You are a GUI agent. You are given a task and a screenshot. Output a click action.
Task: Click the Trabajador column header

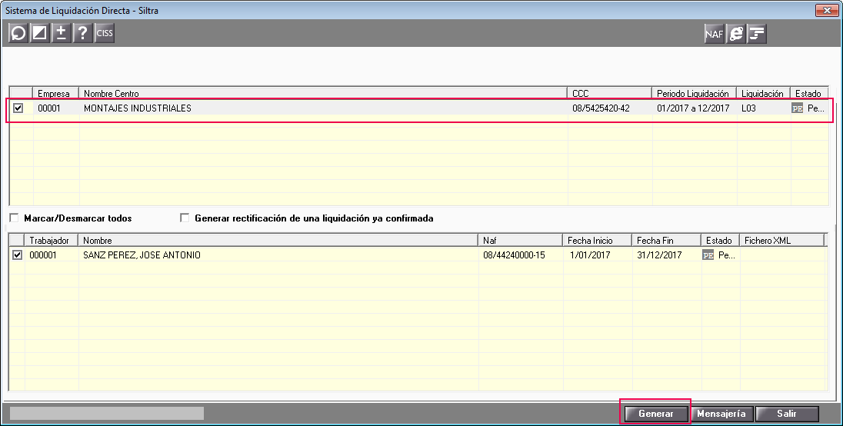coord(51,240)
